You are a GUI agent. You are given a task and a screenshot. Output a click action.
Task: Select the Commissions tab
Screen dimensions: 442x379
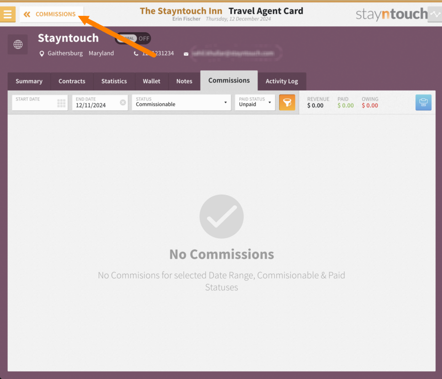coord(229,81)
